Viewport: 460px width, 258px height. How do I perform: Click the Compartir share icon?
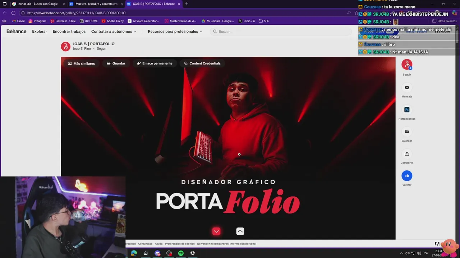pos(407,154)
